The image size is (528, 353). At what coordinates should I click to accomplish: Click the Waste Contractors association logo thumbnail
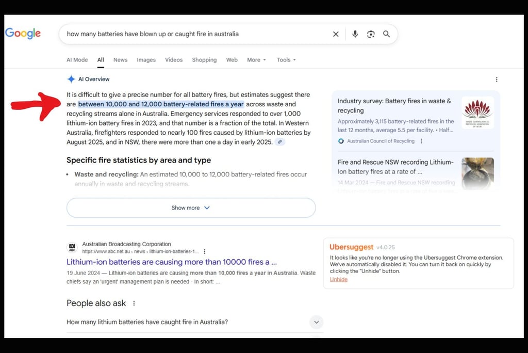pos(477,113)
